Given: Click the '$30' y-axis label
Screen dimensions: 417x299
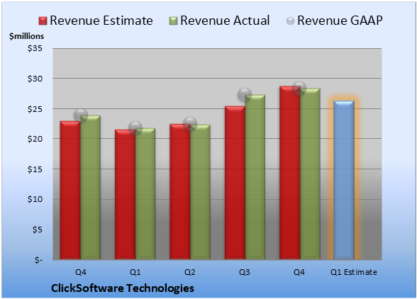Looking at the screenshot, I should 35,79.
